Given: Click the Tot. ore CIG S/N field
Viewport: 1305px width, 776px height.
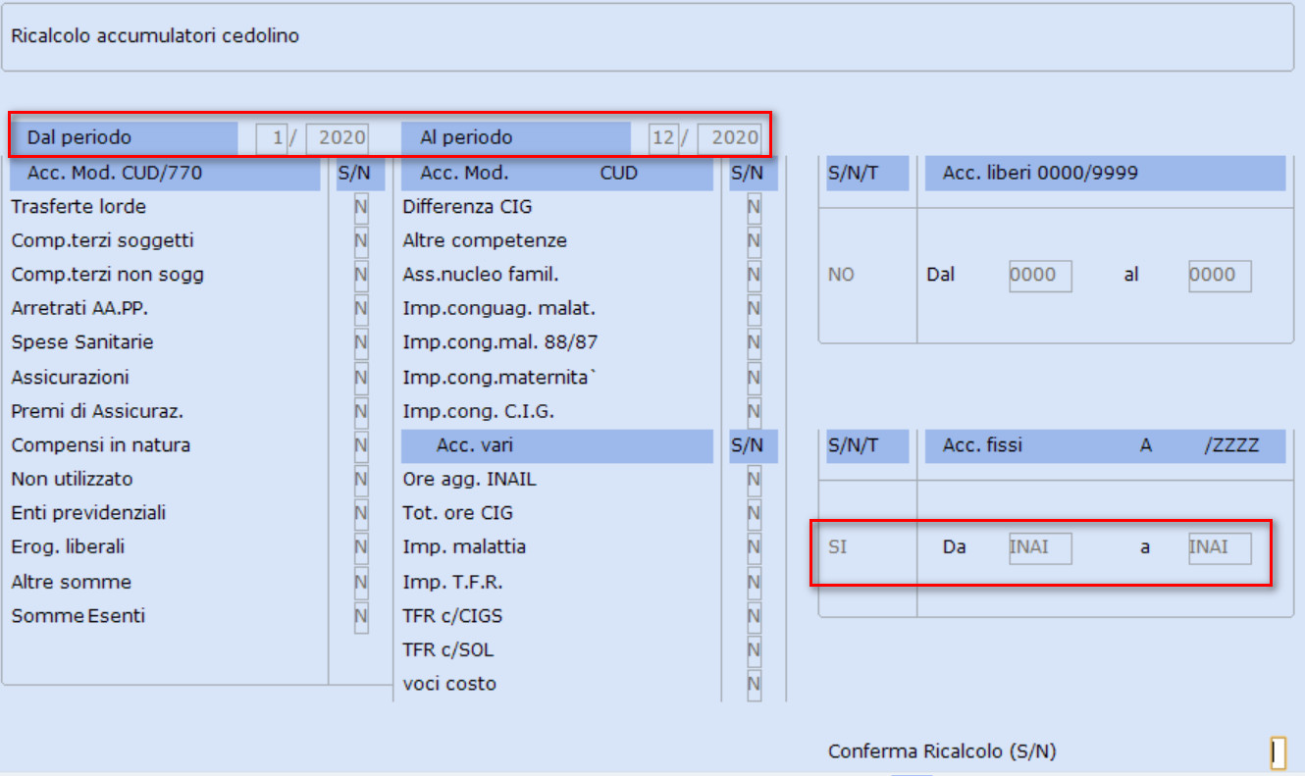Looking at the screenshot, I should click(x=754, y=513).
